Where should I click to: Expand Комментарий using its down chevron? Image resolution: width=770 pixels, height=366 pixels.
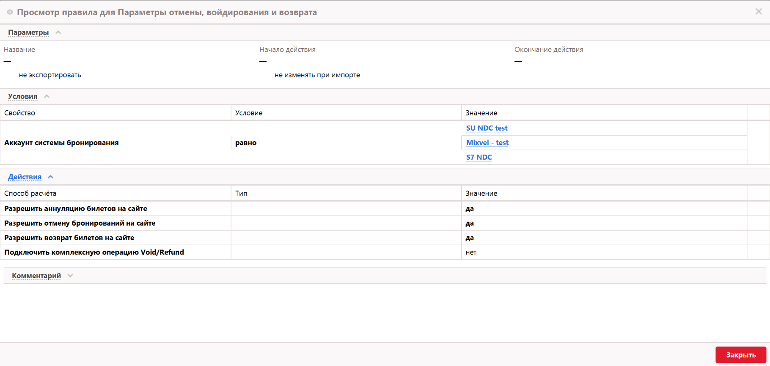(70, 276)
